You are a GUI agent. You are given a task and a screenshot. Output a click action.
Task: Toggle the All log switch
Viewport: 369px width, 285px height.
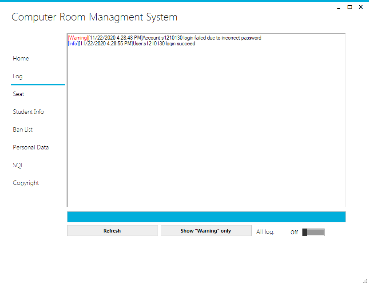[x=313, y=232]
